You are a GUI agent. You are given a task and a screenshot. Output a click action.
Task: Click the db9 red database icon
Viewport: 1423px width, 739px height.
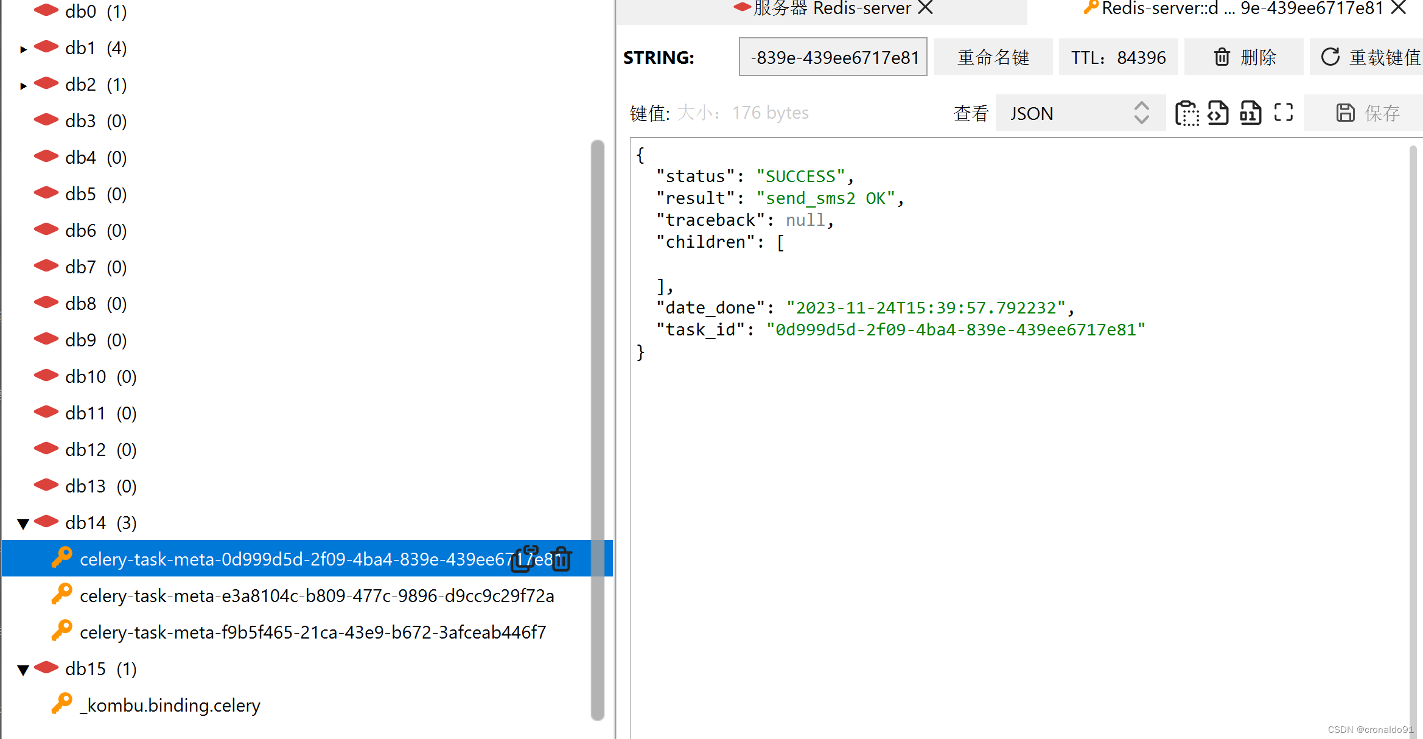coord(46,339)
